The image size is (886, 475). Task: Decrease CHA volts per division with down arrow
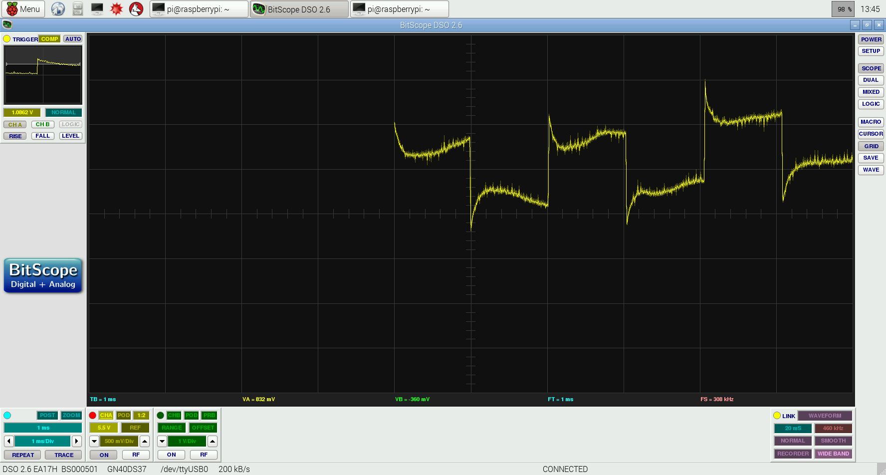94,441
